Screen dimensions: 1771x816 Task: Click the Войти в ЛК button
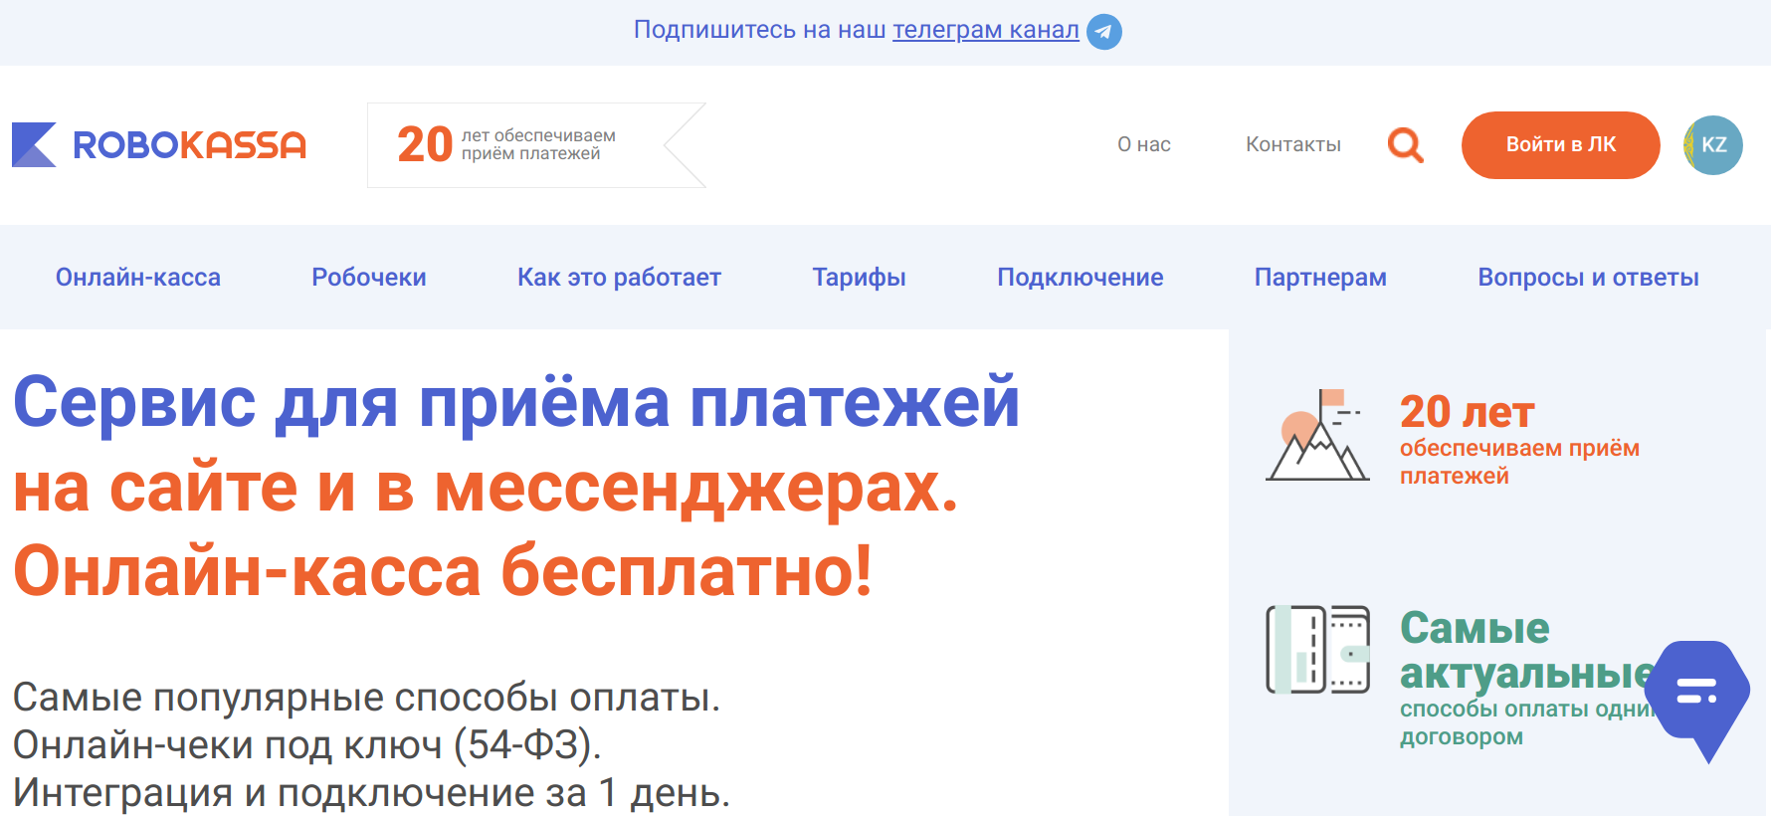pyautogui.click(x=1560, y=145)
